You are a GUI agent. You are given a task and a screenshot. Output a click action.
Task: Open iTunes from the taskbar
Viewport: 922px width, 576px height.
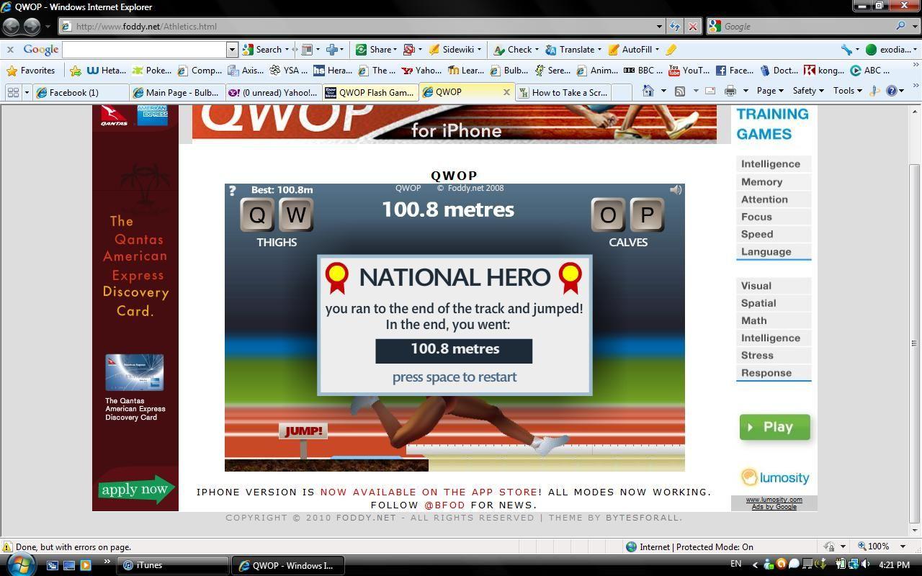tap(144, 565)
